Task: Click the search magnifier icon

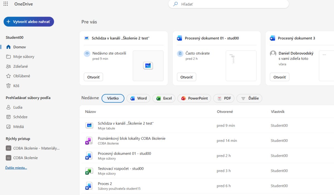Action: coord(175,4)
